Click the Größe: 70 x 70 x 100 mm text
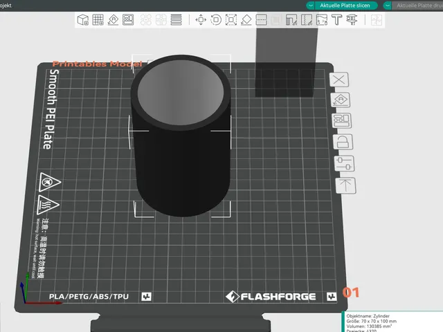 coord(372,321)
